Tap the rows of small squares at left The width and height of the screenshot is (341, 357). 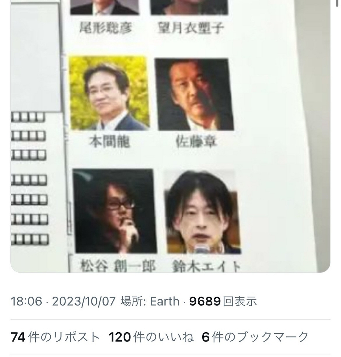(29, 178)
